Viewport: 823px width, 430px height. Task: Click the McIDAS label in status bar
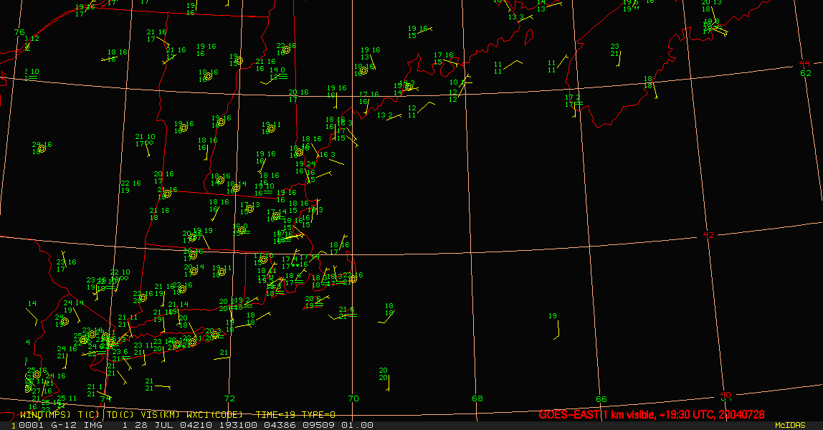pyautogui.click(x=790, y=425)
